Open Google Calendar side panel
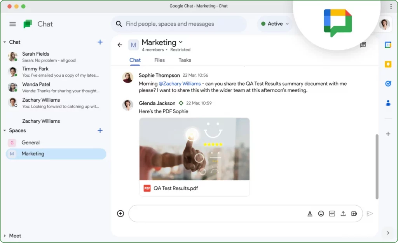 [x=388, y=45]
